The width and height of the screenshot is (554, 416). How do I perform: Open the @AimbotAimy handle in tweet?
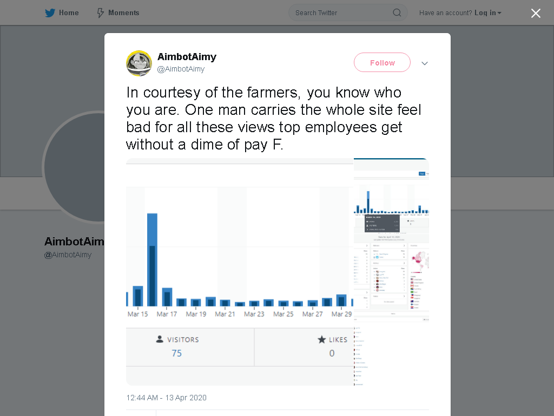pos(181,69)
